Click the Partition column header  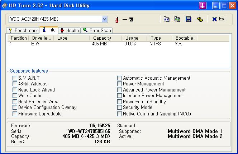coord(18,38)
